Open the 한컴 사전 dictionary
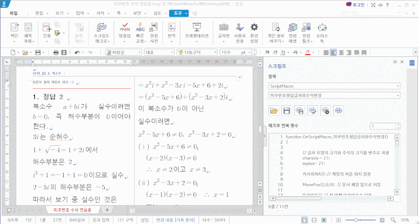 point(153,33)
